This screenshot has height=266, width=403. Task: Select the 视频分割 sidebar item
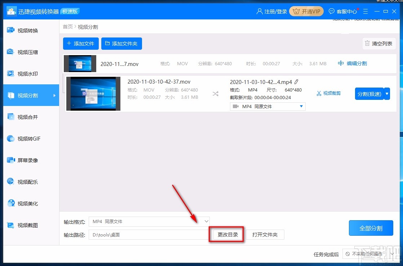pyautogui.click(x=31, y=96)
